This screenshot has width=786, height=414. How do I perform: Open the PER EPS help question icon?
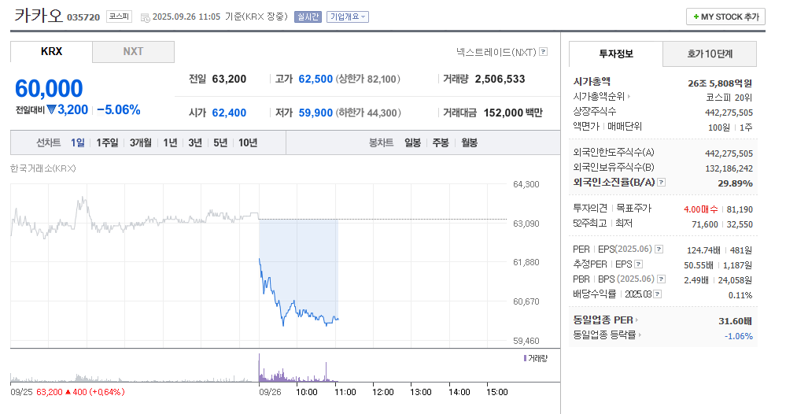click(x=659, y=250)
